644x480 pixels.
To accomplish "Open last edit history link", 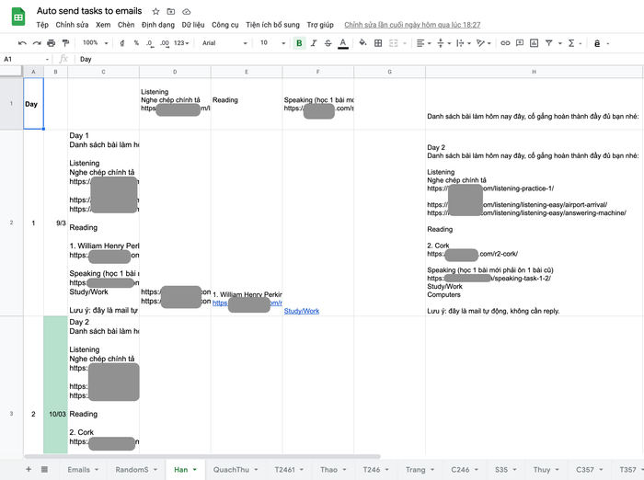I will coord(412,25).
